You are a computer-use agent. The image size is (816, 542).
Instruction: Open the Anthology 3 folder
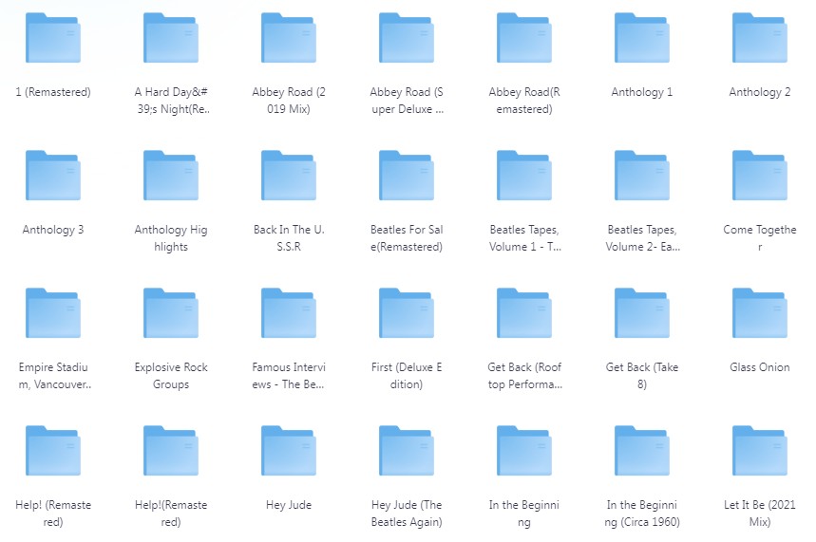(x=53, y=177)
